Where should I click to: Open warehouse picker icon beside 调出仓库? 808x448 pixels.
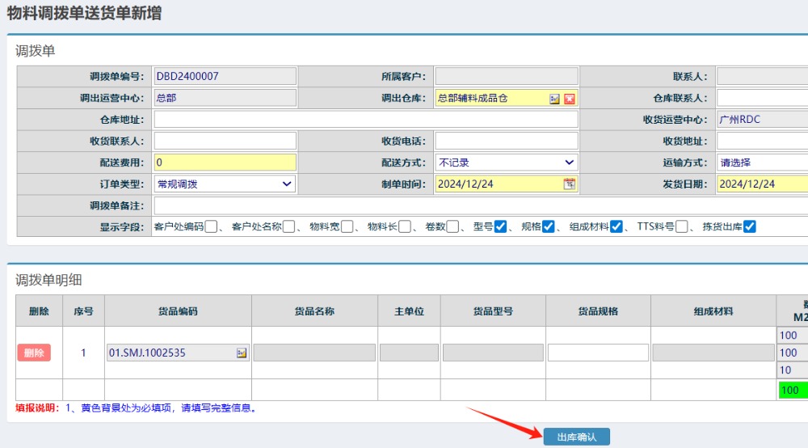pyautogui.click(x=554, y=99)
